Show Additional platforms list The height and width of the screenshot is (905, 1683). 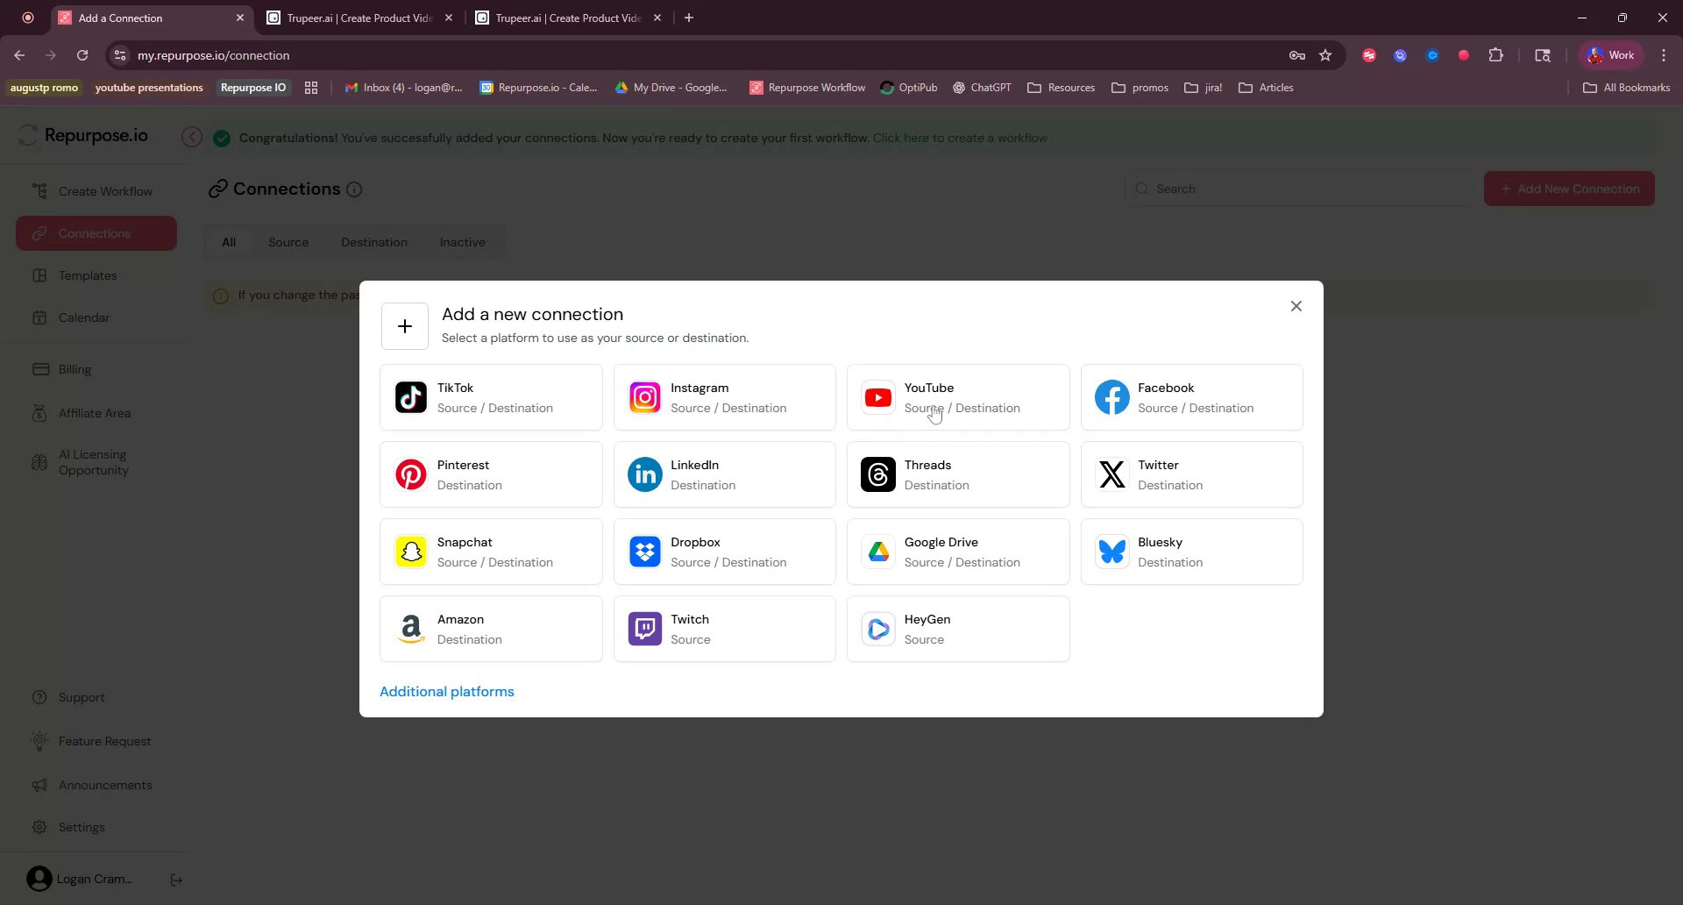pos(447,691)
